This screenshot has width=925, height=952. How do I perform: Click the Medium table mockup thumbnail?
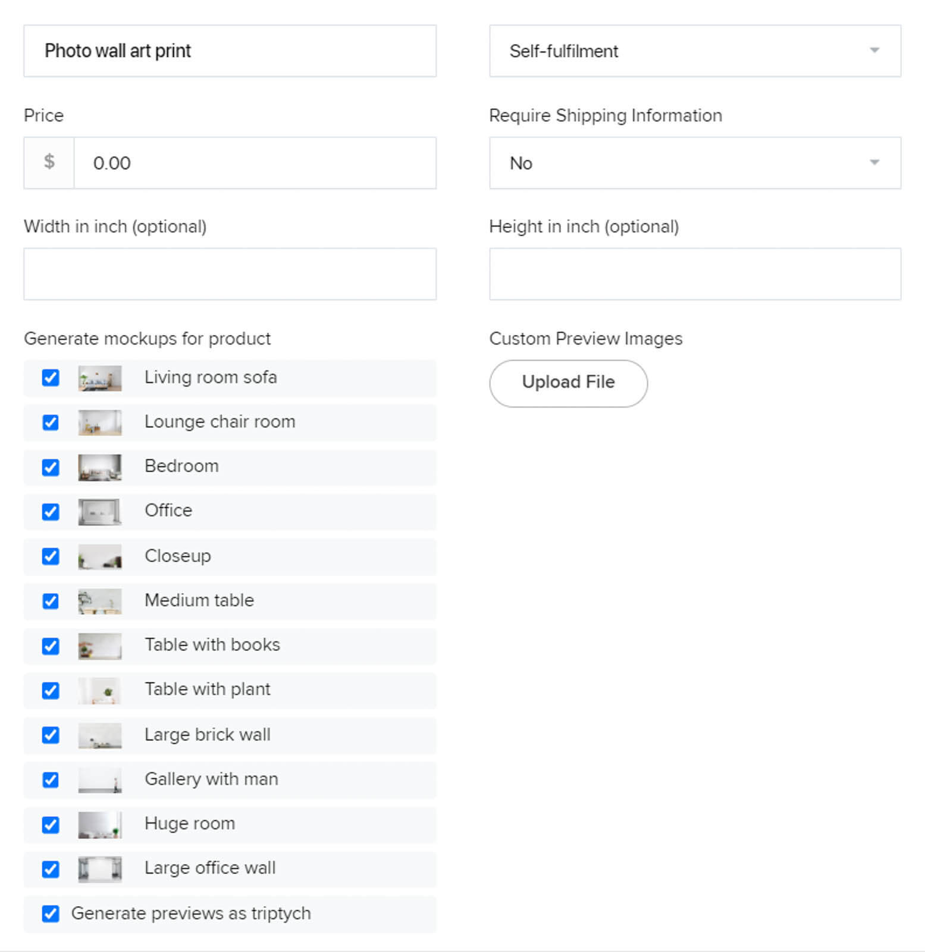pyautogui.click(x=100, y=601)
